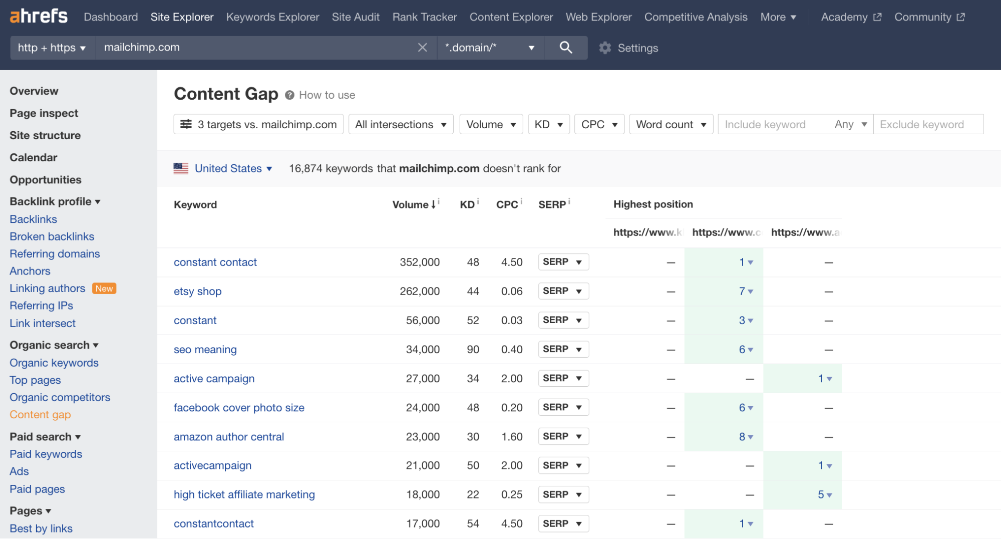Click the external link icon beside Community

pos(962,17)
